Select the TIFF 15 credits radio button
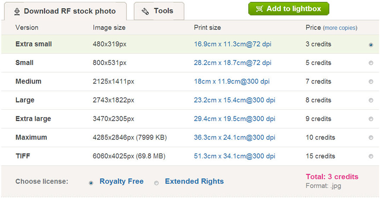This screenshot has height=198, width=380. (371, 157)
